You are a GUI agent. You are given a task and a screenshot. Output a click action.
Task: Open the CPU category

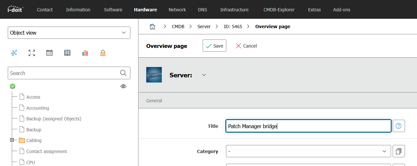(30, 162)
